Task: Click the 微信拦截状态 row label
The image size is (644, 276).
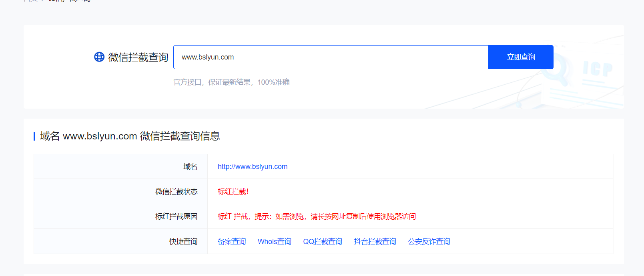Action: tap(177, 192)
